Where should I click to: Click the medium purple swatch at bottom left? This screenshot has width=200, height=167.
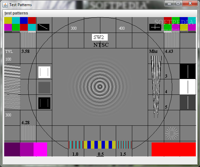point(27,149)
